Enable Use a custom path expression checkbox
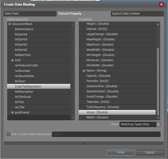 tap(9, 134)
